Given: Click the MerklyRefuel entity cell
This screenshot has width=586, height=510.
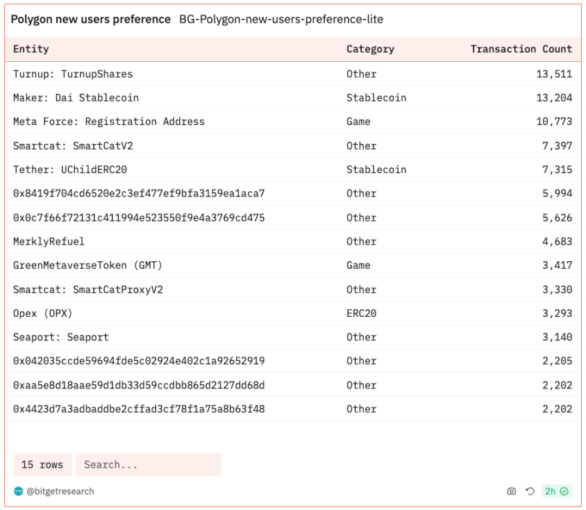Looking at the screenshot, I should coord(49,242).
